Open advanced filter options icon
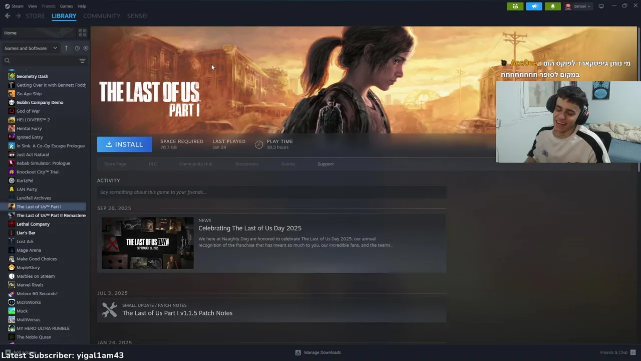This screenshot has width=641, height=361. (x=83, y=61)
